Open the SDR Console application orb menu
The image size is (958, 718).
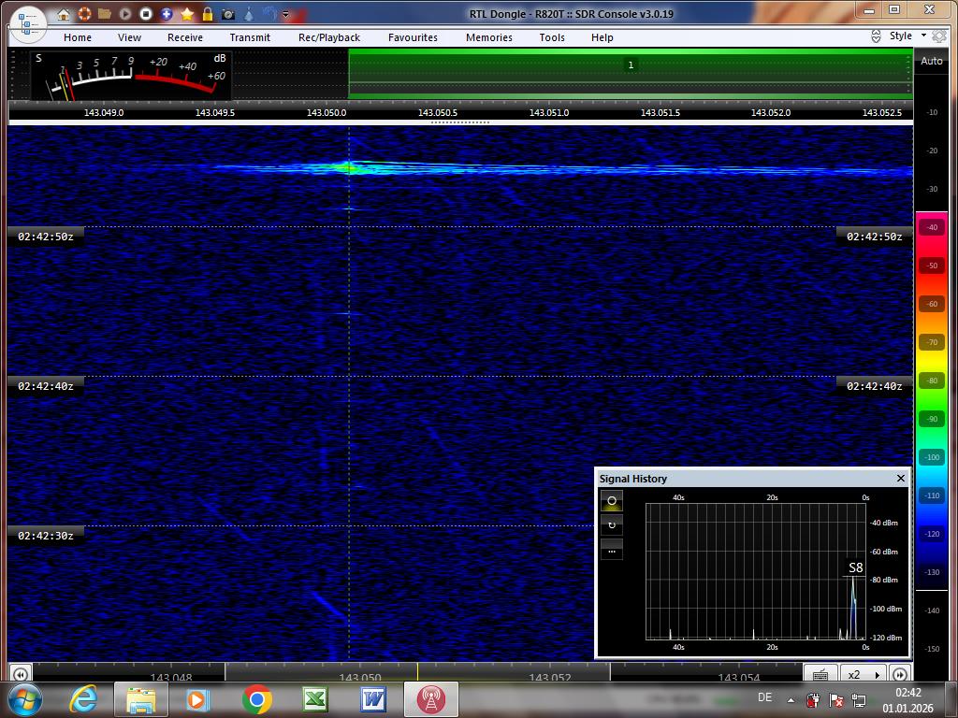[28, 24]
